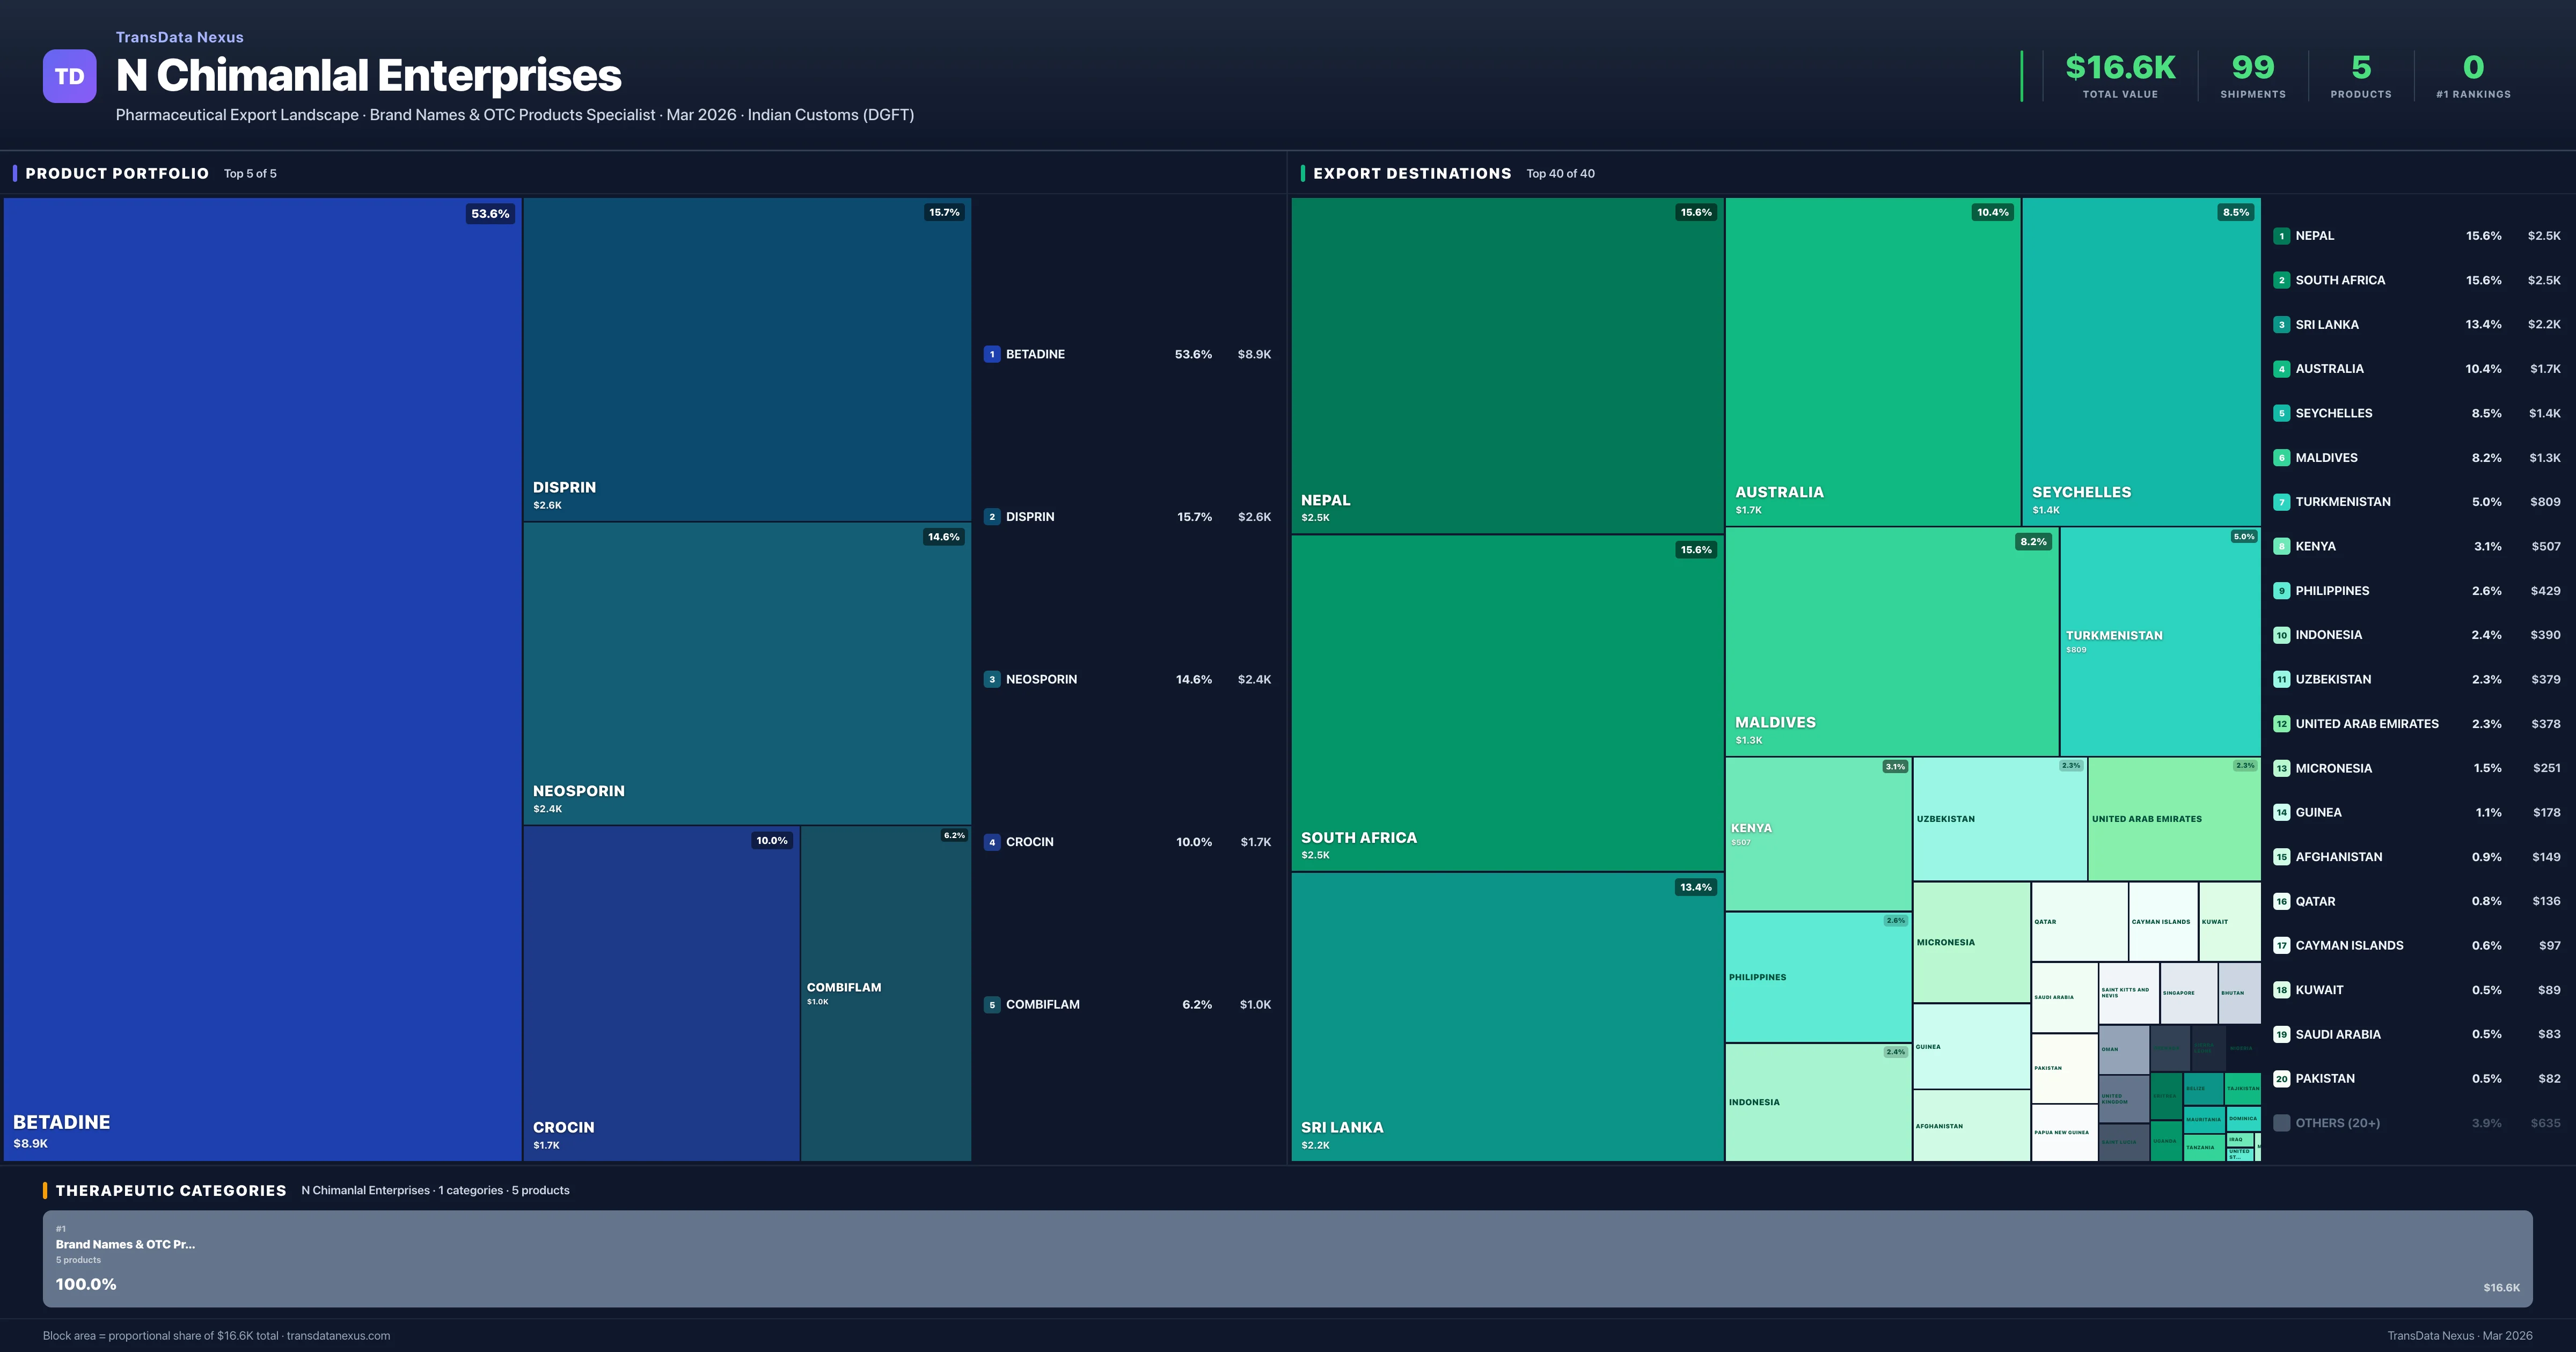Click the transdatanexus.com footer link
The width and height of the screenshot is (2576, 1352).
[338, 1335]
